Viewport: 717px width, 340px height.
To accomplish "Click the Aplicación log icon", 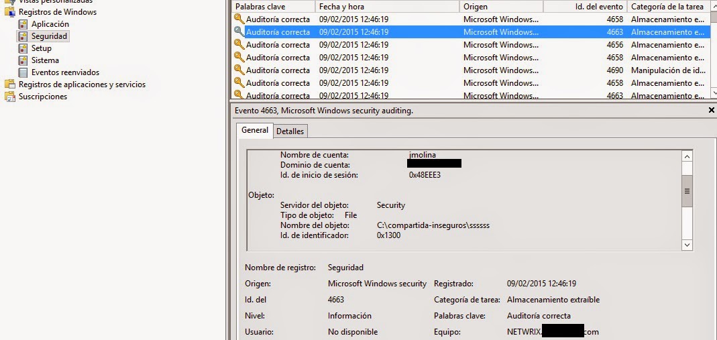I will tap(23, 24).
